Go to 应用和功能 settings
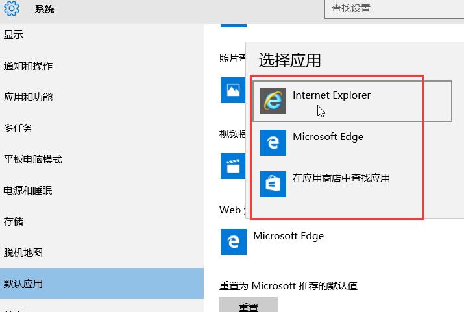Viewport: 464px width, 312px height. (102, 97)
